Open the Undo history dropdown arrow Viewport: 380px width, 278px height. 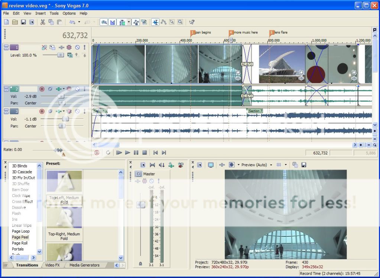(79, 22)
